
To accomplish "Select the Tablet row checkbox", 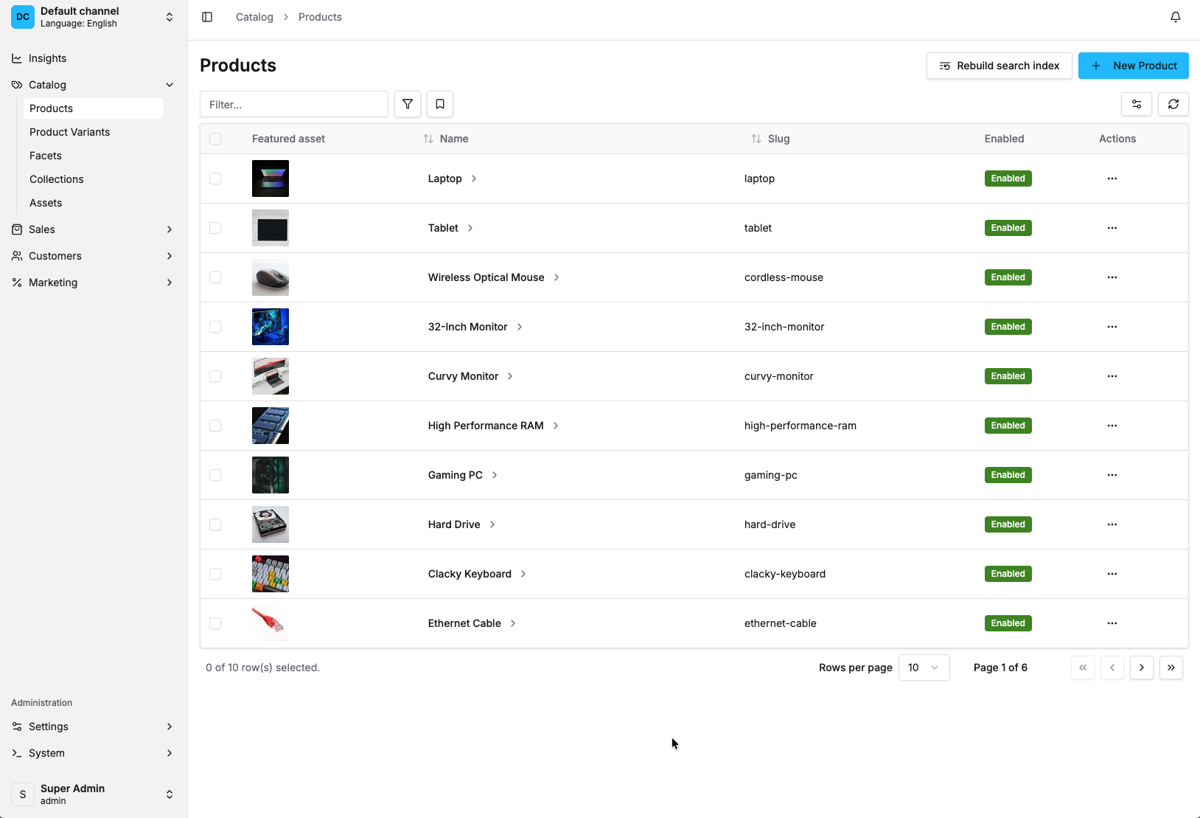I will (x=215, y=228).
